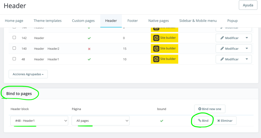Expand the Modificar arrow for row 140

pos(247,49)
